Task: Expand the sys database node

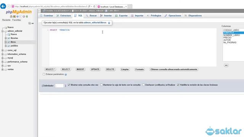Action: pyautogui.click(x=3, y=66)
